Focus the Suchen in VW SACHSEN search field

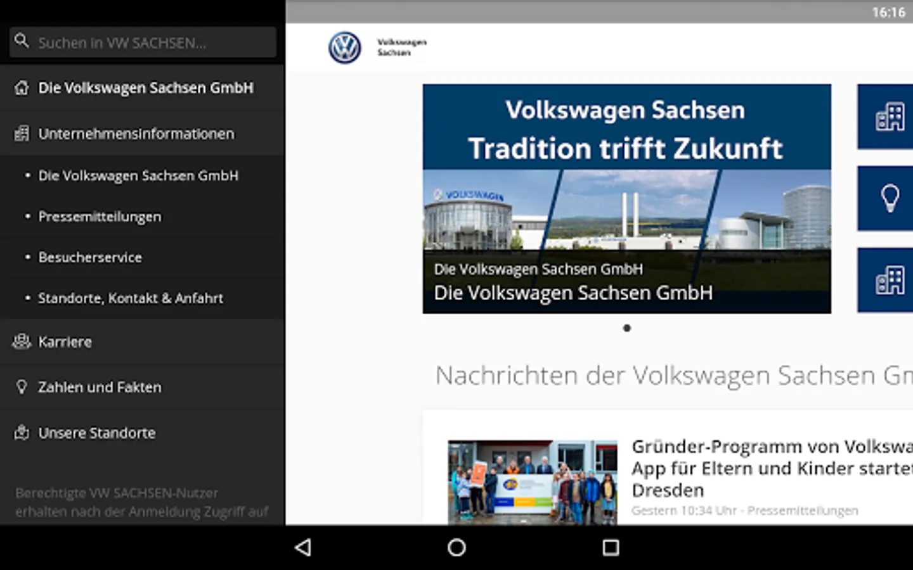click(x=143, y=42)
